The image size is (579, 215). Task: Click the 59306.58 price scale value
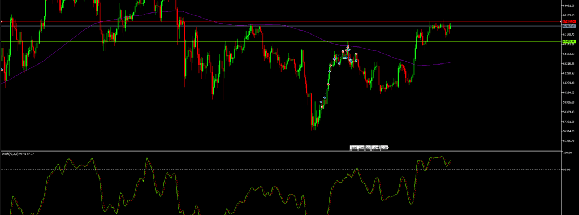(x=569, y=102)
